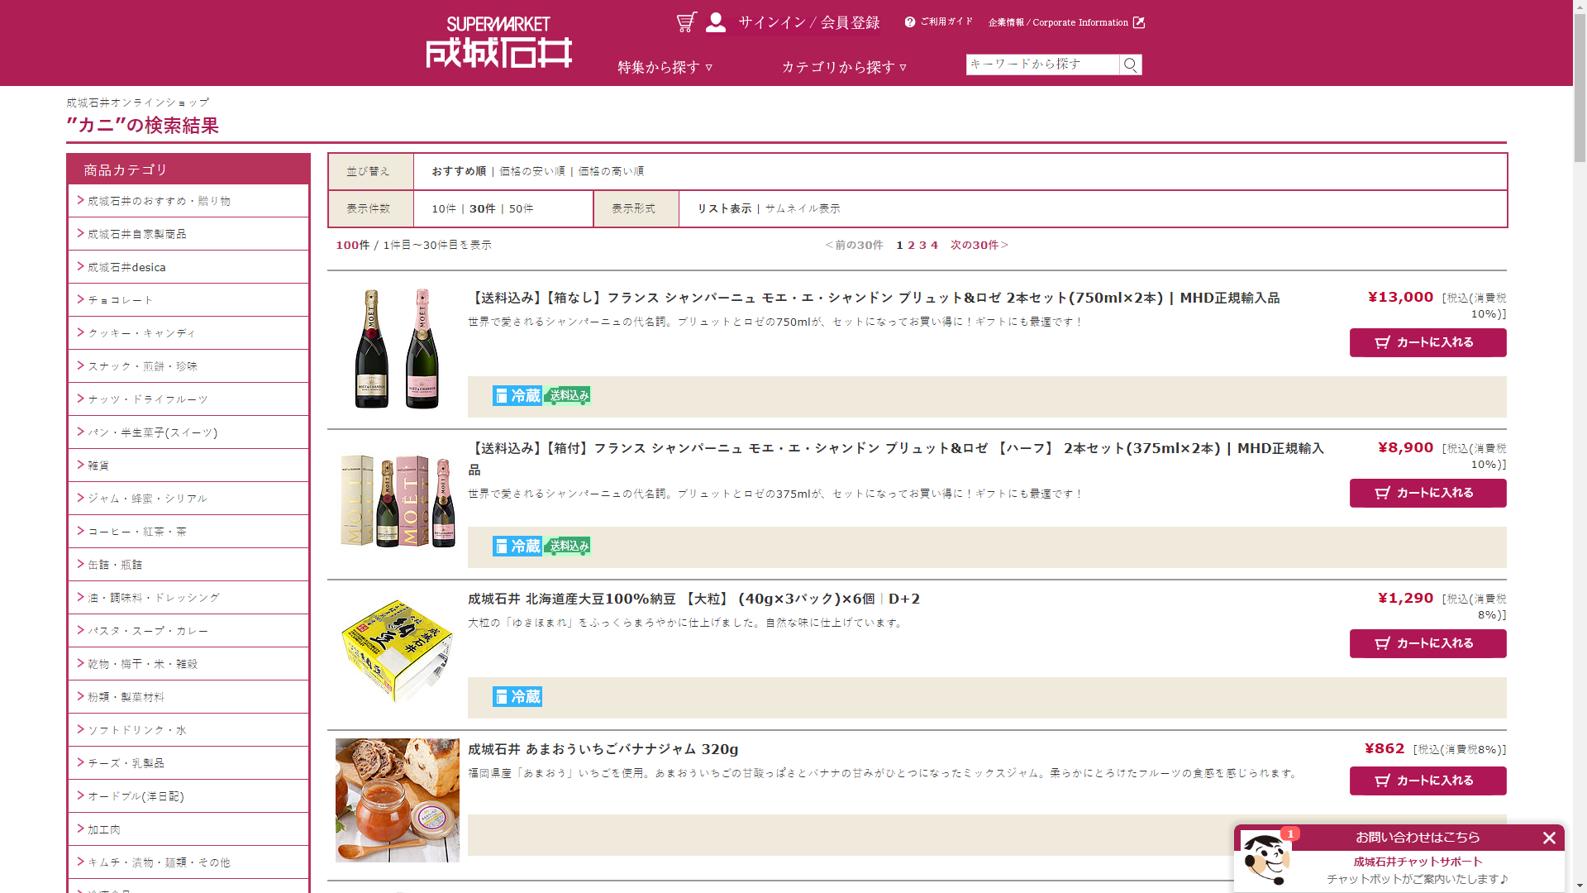Expand the 特集から探す dropdown menu

click(665, 67)
